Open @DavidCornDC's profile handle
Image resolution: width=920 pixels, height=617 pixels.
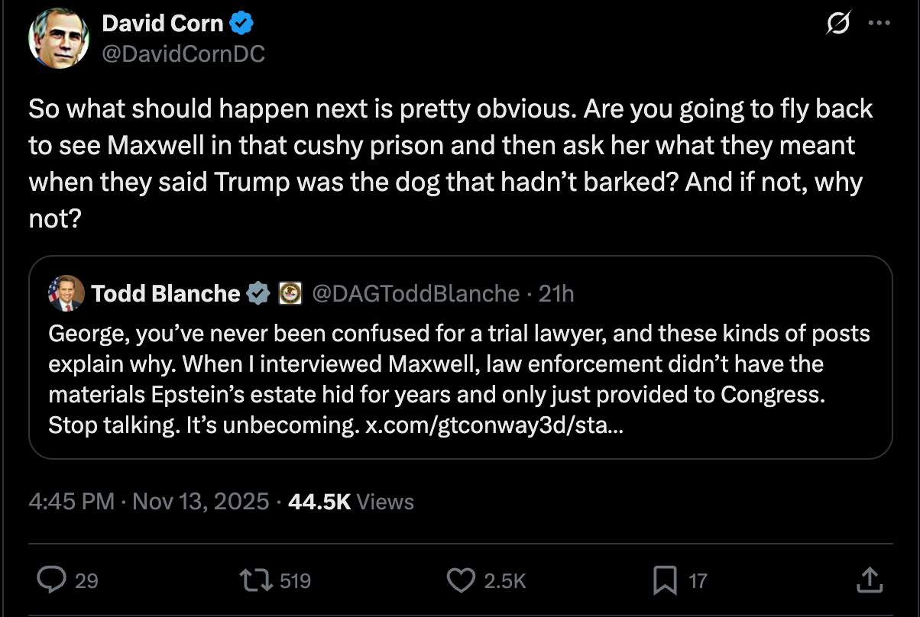click(x=183, y=53)
